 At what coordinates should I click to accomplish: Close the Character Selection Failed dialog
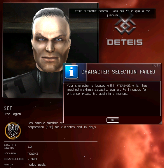point(159,66)
